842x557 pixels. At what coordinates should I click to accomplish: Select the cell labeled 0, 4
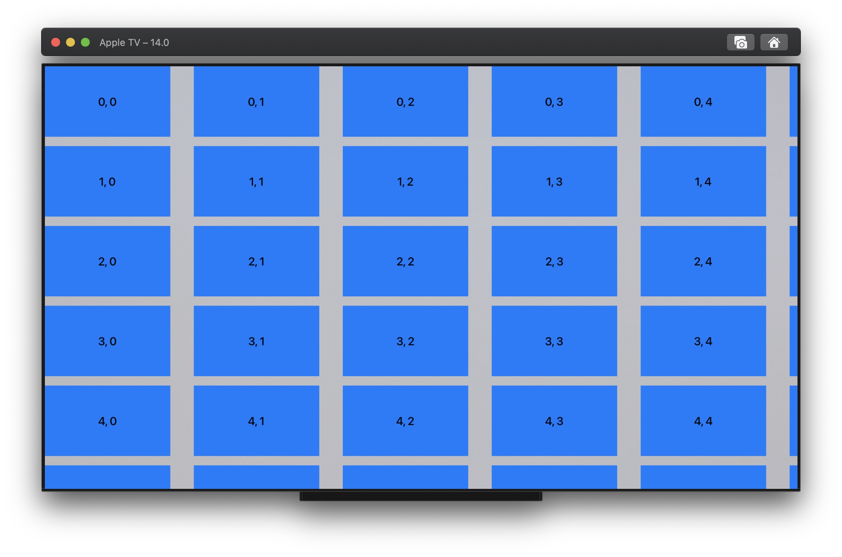click(703, 101)
